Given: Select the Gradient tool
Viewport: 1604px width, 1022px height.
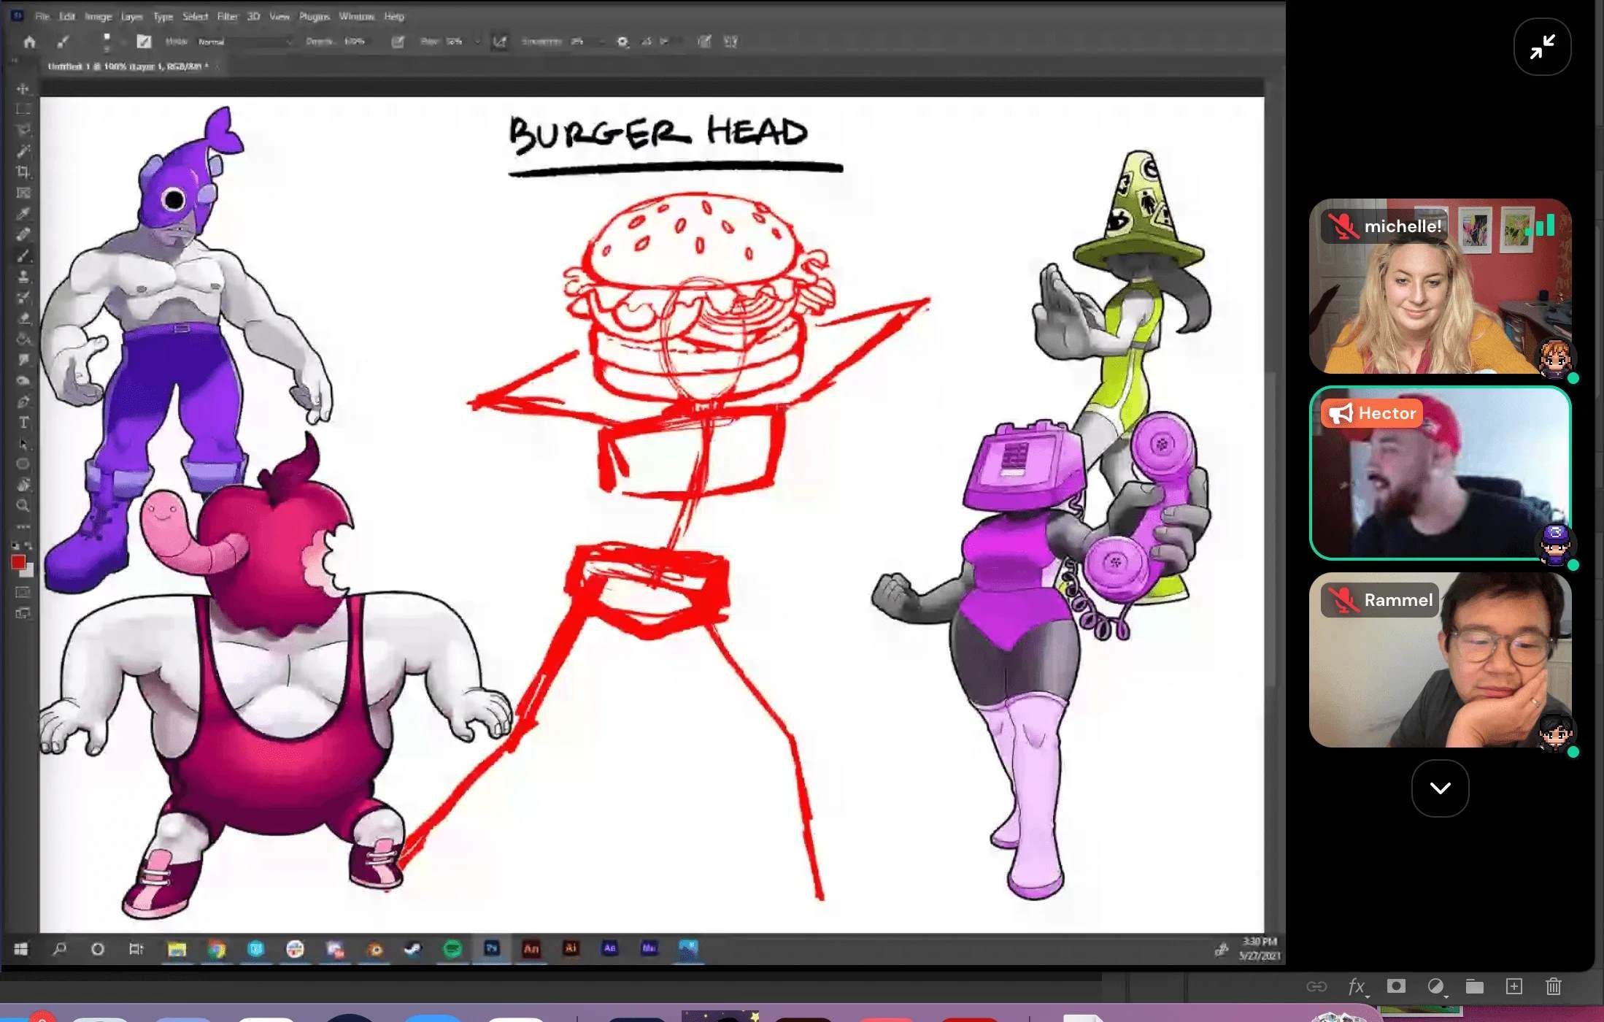Looking at the screenshot, I should (x=23, y=339).
